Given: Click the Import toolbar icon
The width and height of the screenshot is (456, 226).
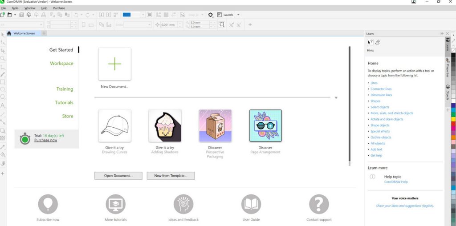Looking at the screenshot, I should click(x=101, y=15).
